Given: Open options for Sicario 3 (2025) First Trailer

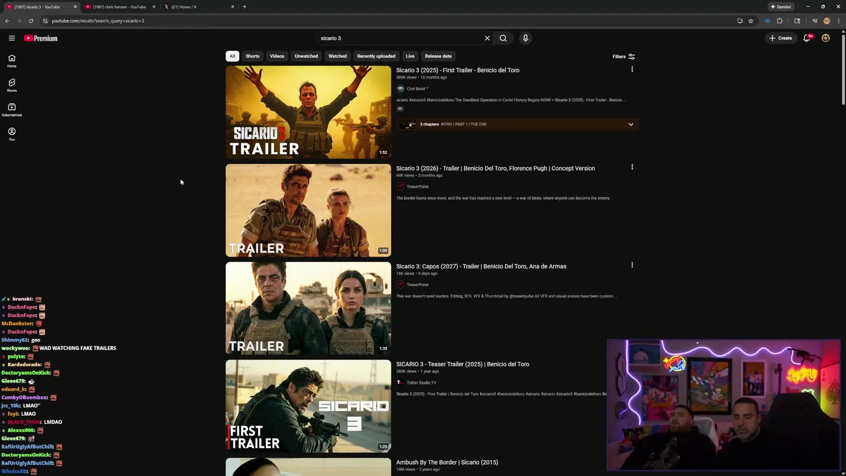Looking at the screenshot, I should 632,69.
